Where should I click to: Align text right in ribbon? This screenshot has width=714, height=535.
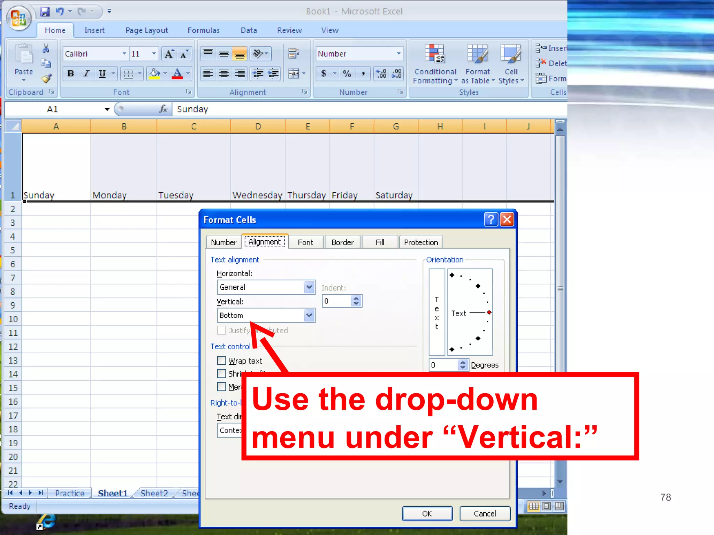[240, 73]
